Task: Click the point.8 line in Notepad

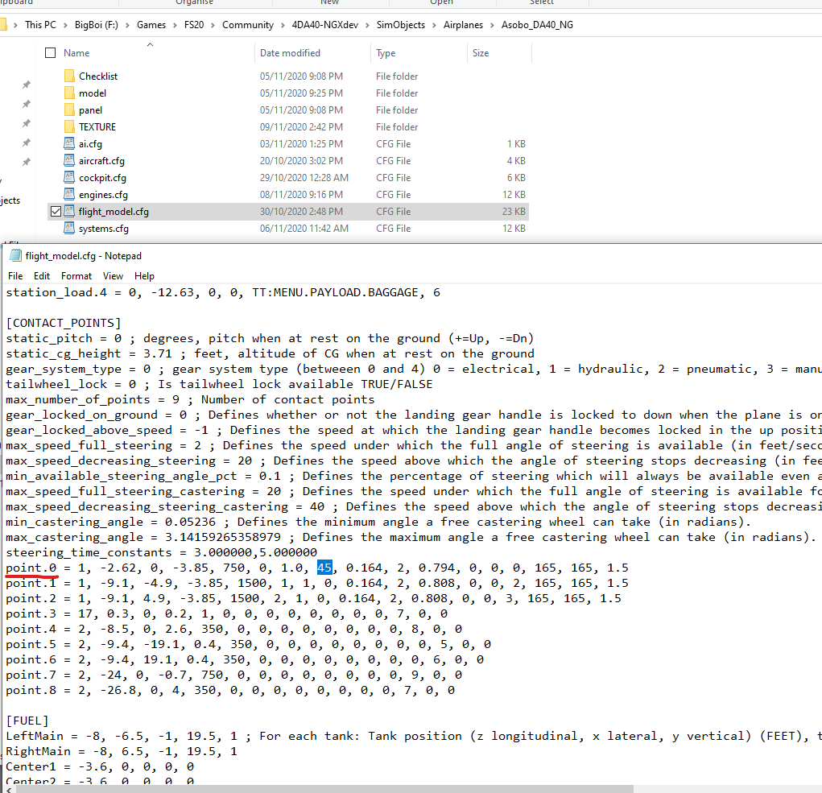Action: pyautogui.click(x=230, y=690)
